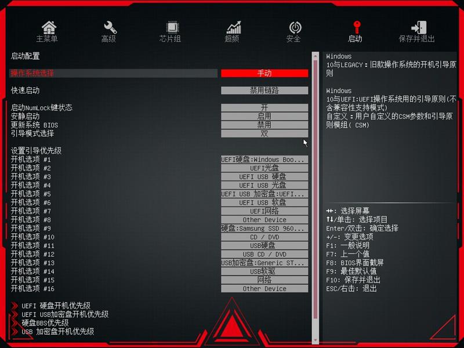Expand 硬盘BBS优先级 submenu
464x348 pixels.
tap(45, 323)
